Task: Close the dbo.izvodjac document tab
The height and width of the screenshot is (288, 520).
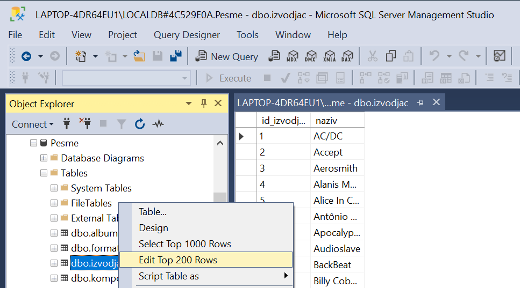Action: (x=437, y=102)
